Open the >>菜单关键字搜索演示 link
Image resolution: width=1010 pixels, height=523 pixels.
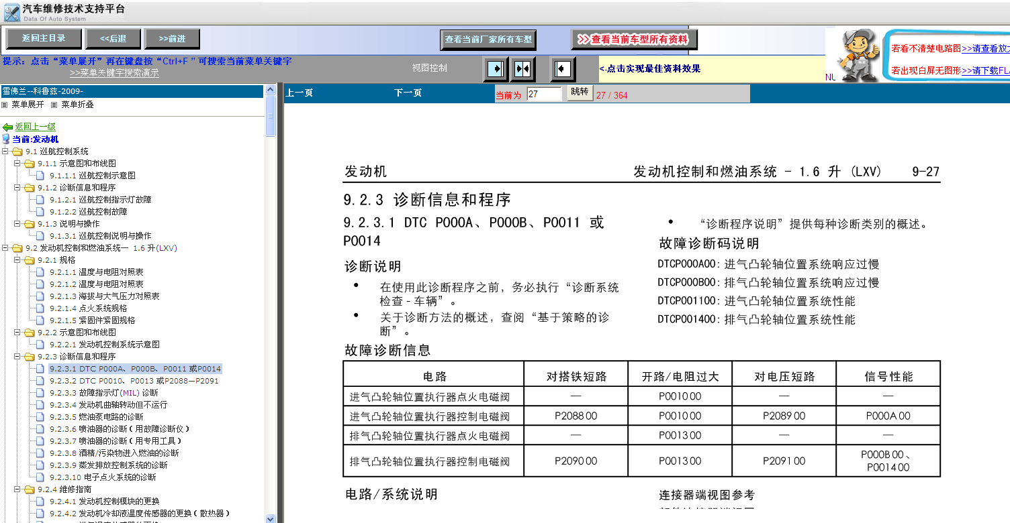(x=114, y=73)
